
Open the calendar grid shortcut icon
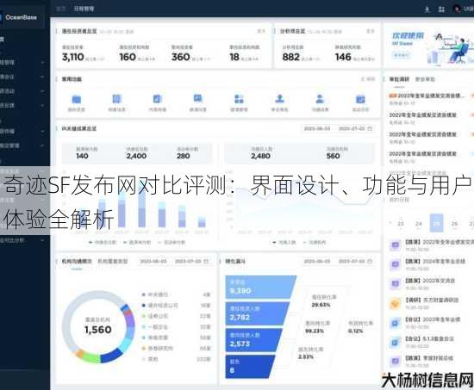coord(360,99)
